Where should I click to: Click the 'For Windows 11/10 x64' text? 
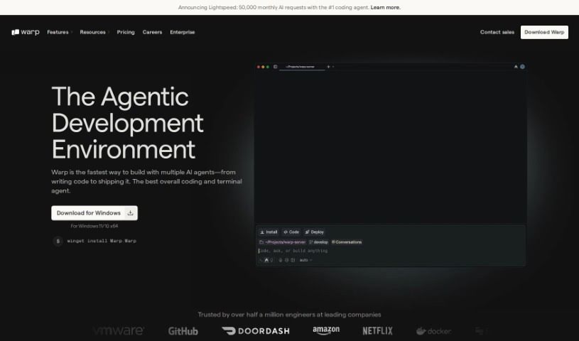(x=94, y=226)
